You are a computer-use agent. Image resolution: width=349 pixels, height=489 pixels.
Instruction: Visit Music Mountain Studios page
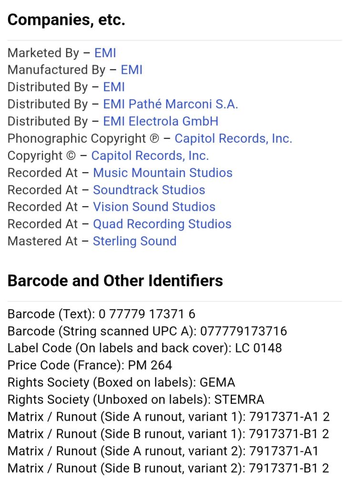point(163,172)
